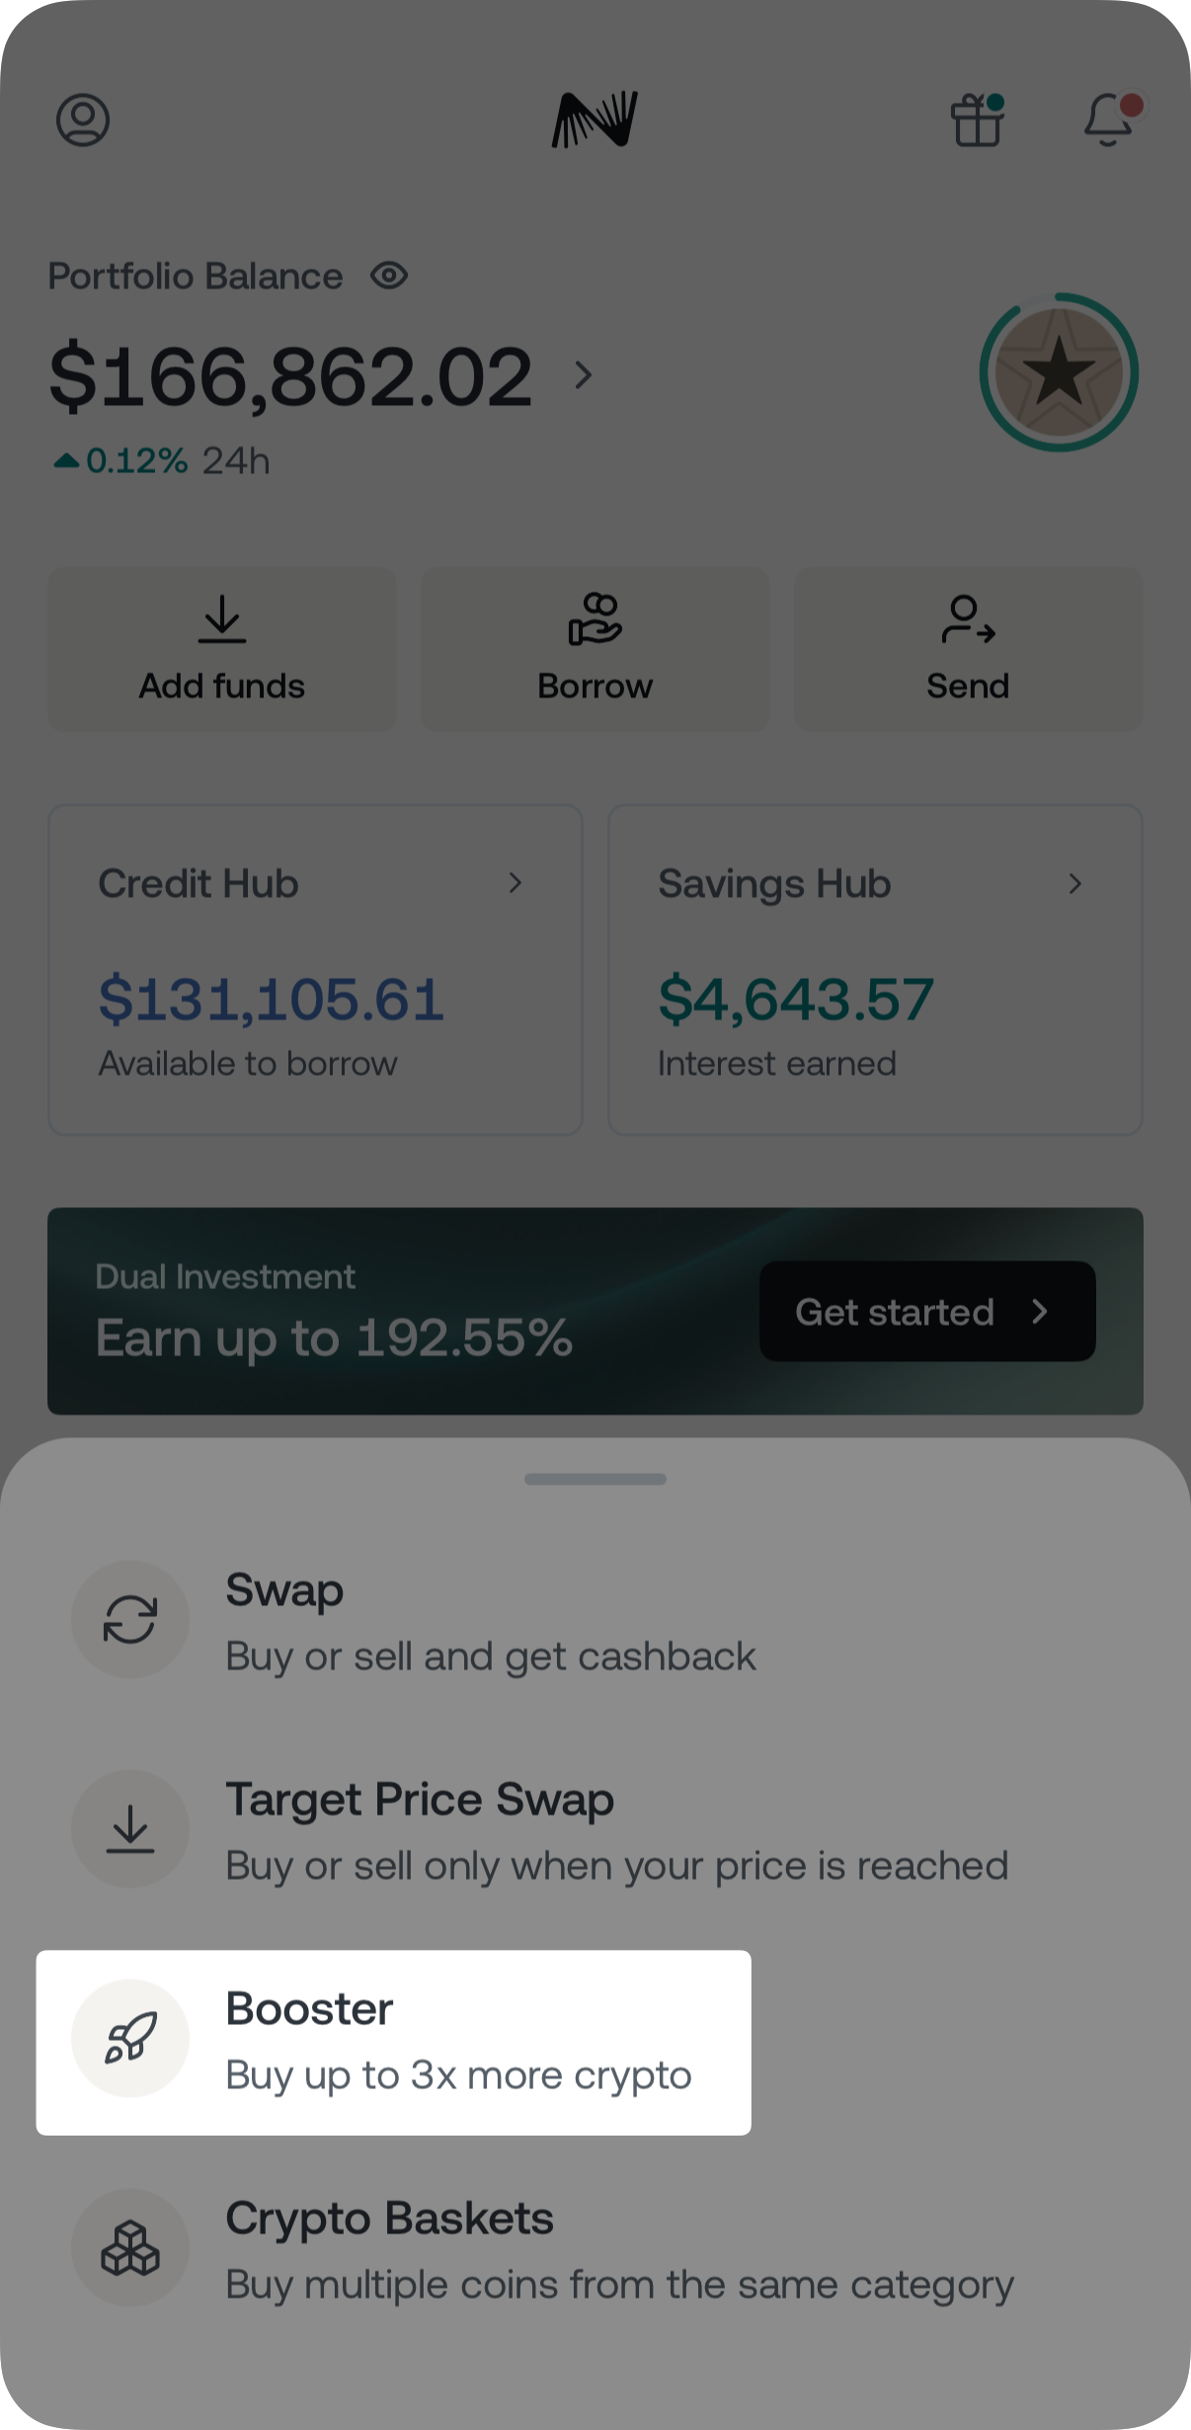This screenshot has width=1191, height=2430.
Task: Open Credit Hub chevron
Action: (x=515, y=883)
